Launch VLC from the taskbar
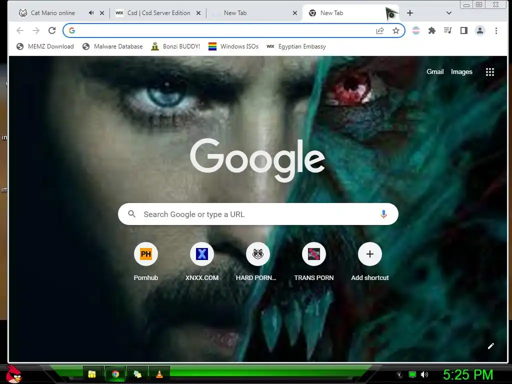This screenshot has height=384, width=512. click(159, 374)
